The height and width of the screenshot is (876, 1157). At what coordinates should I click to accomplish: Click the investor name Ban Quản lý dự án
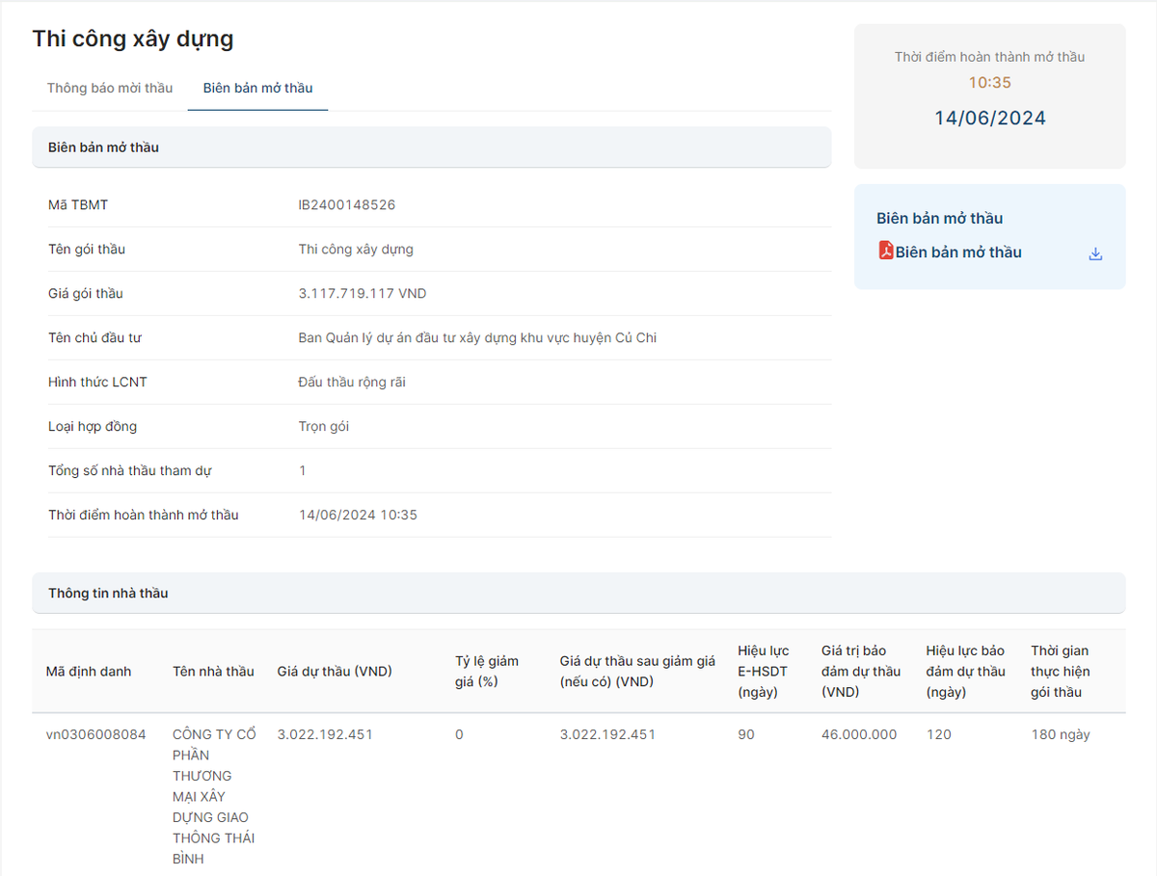point(477,338)
